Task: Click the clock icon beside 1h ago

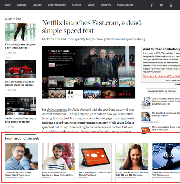Action: [x=6, y=127]
